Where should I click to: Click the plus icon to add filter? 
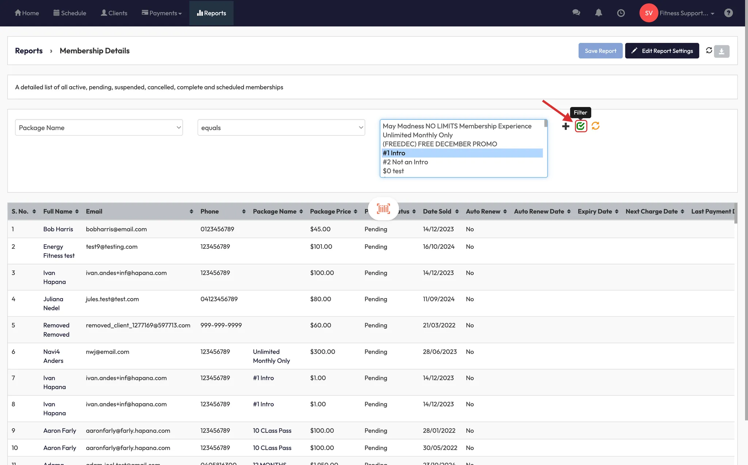point(565,126)
